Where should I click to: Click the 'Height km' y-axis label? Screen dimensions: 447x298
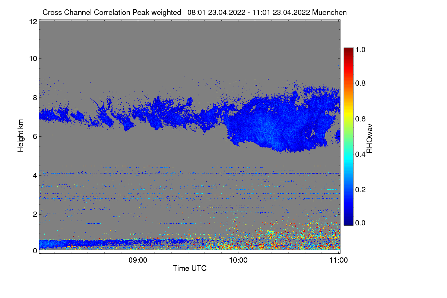tap(21, 135)
